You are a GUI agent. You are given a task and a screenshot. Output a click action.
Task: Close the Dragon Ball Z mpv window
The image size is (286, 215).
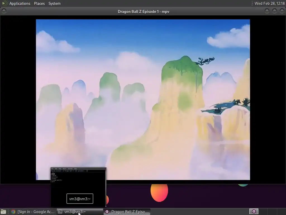(x=282, y=11)
